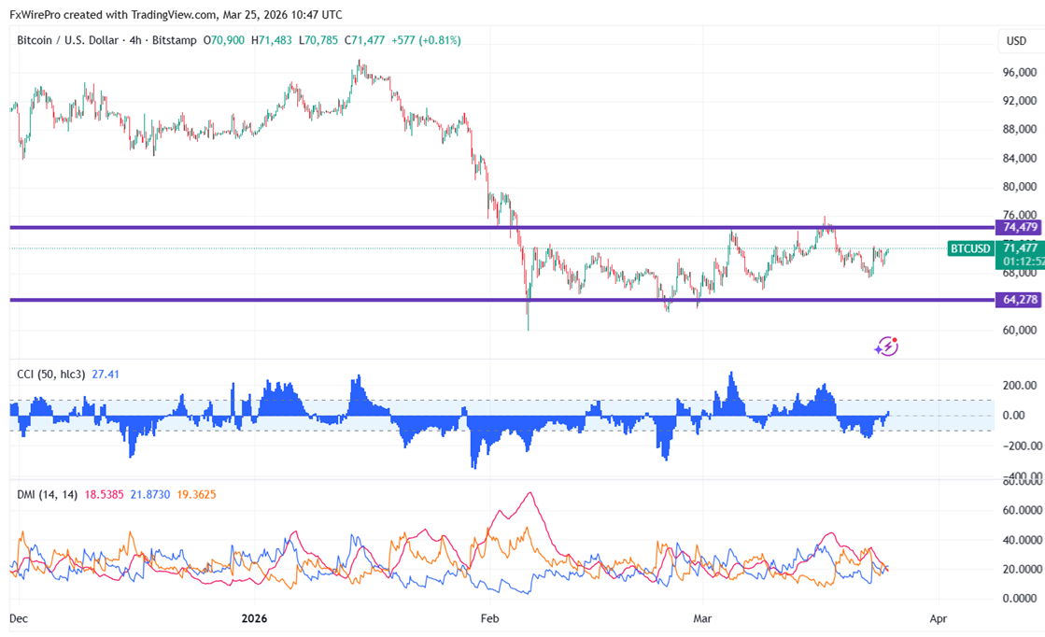1045x637 pixels.
Task: Click the low price L70,785
Action: point(318,40)
